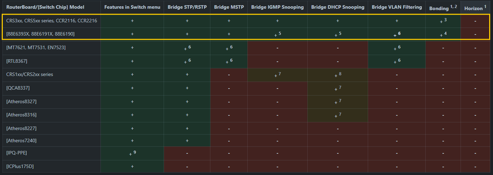
Task: Select the "Features in Switch menu" header
Action: tap(132, 7)
